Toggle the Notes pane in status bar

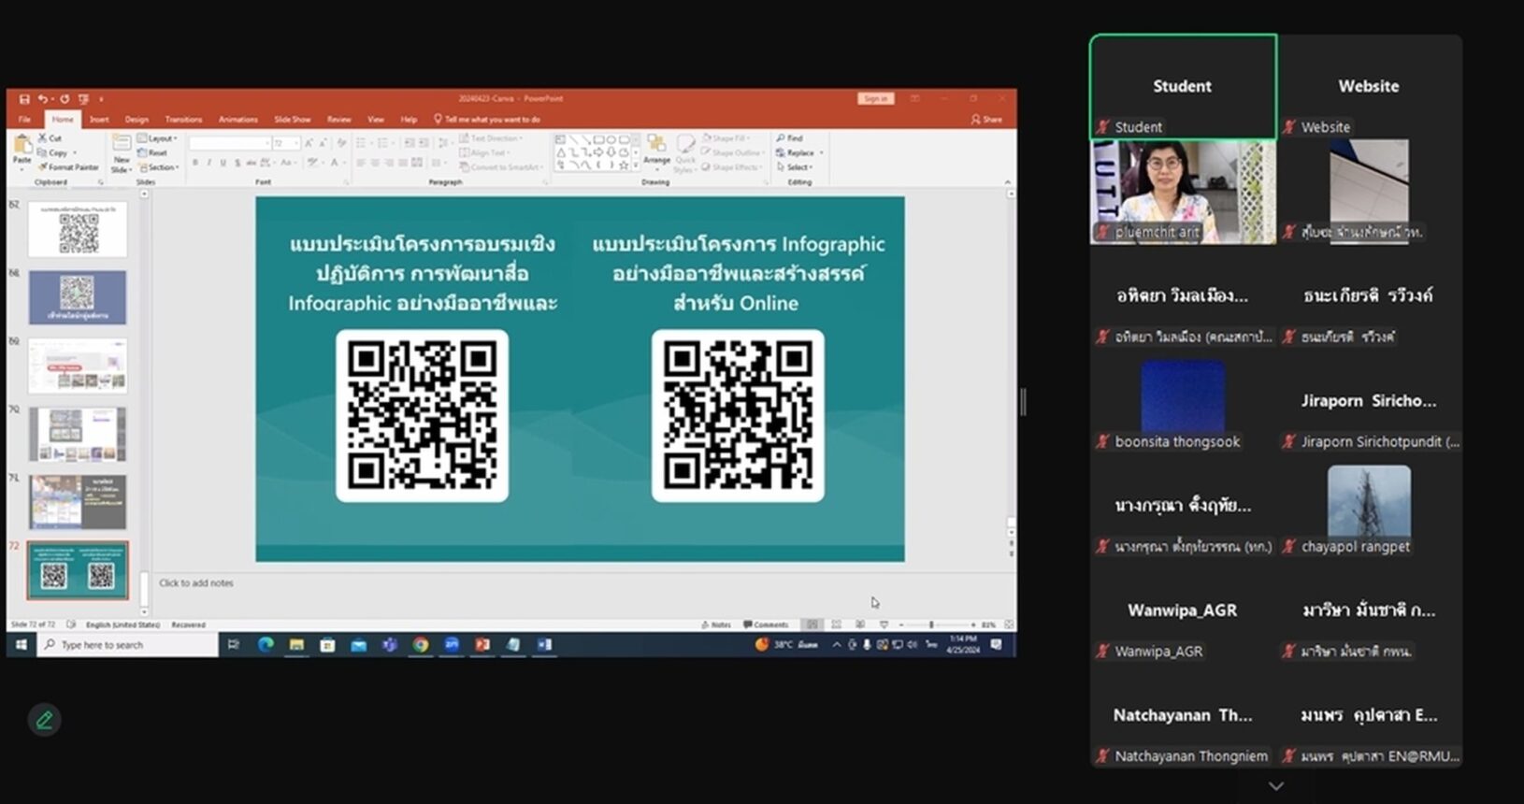click(716, 625)
